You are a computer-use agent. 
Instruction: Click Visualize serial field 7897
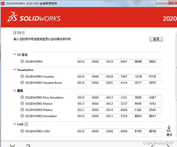[127, 76]
